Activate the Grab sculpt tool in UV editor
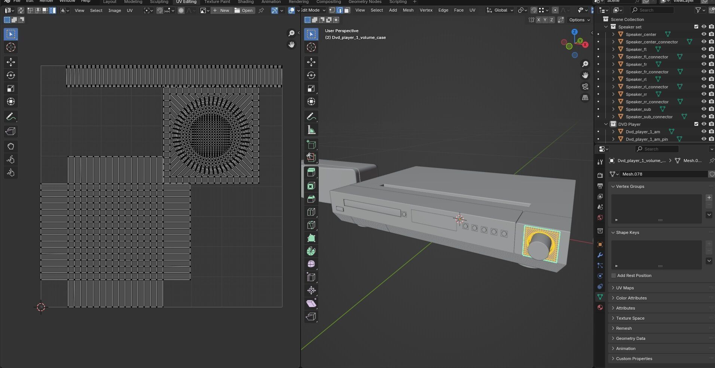Viewport: 715px width, 368px height. 10,146
